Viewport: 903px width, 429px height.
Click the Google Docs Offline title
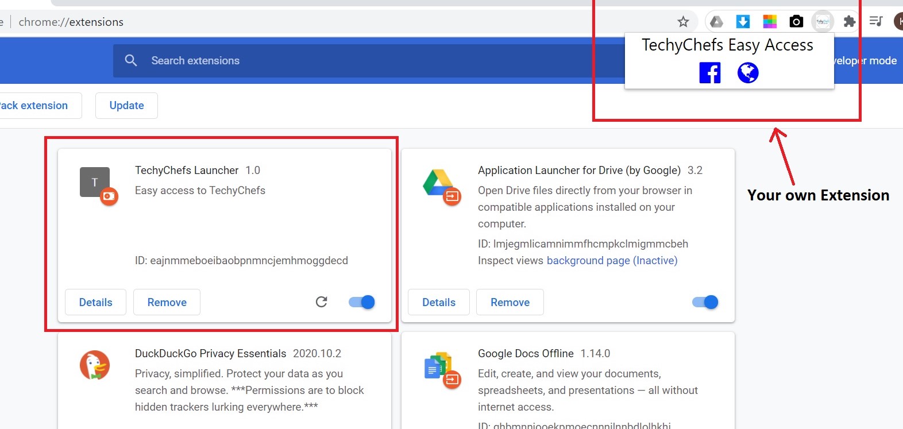526,354
